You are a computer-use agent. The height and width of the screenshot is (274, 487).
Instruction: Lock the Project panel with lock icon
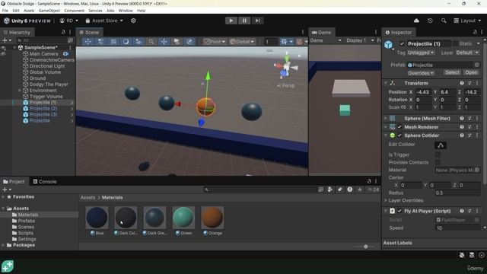coord(369,181)
